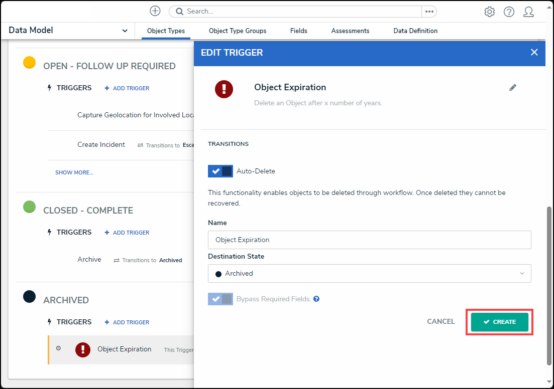This screenshot has height=389, width=554.
Task: Close the Edit Trigger panel
Action: (x=534, y=52)
